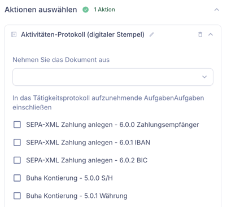Click the 'Buha Kontierung - 5.0.1 Währung' label text
The image size is (227, 207).
point(77,196)
